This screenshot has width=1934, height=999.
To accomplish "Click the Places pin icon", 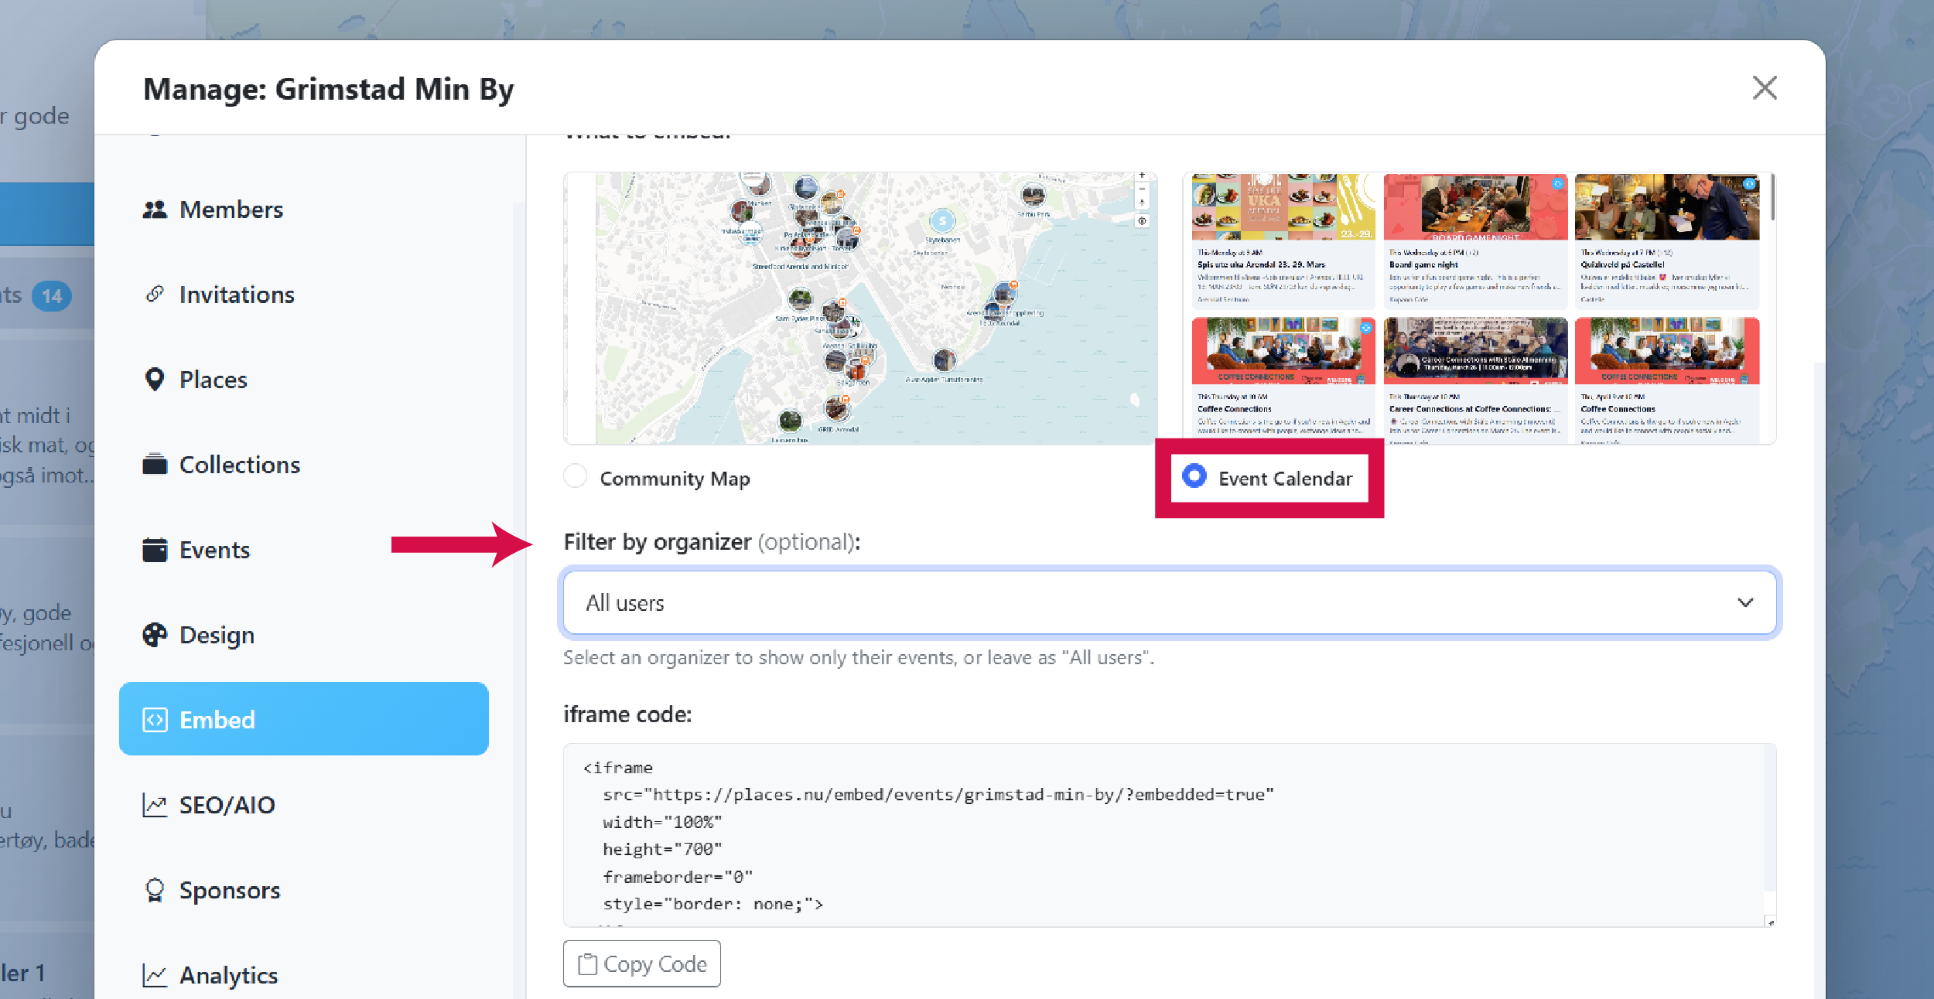I will pos(155,380).
